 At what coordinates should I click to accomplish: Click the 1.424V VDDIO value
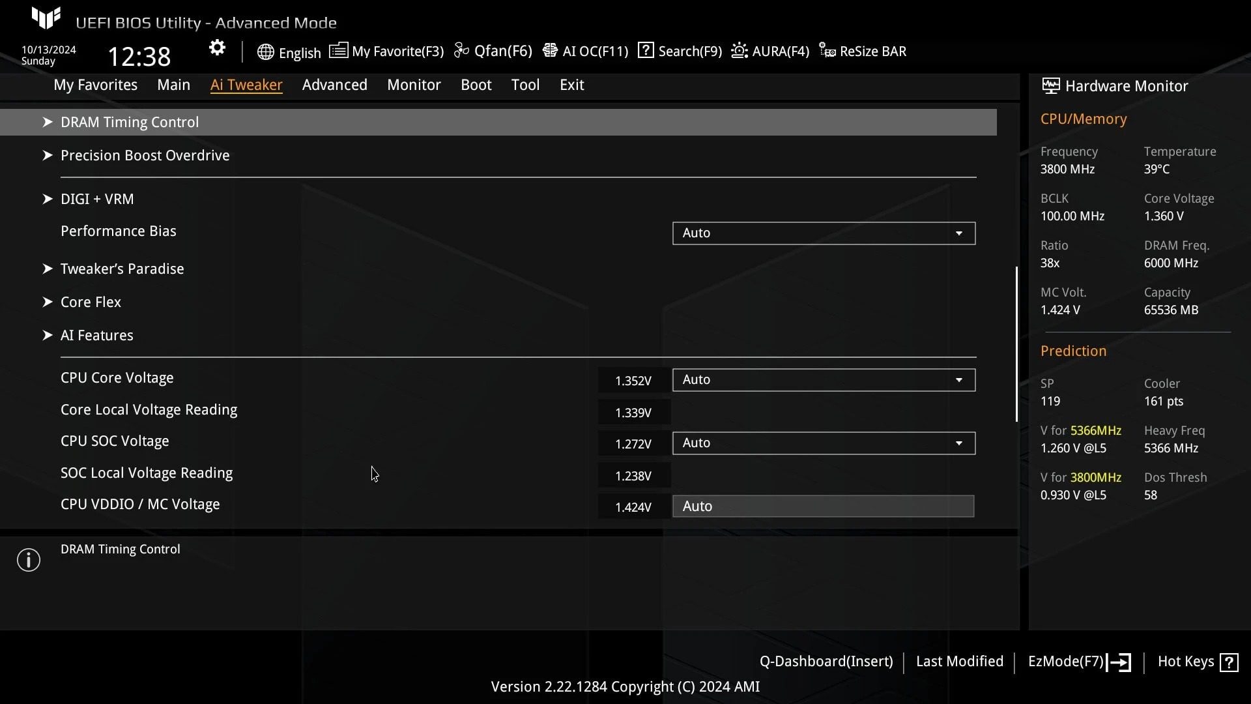pyautogui.click(x=633, y=507)
